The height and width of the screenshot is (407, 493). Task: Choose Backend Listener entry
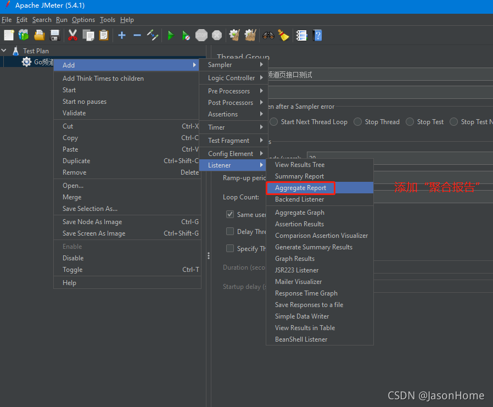[x=320, y=199]
